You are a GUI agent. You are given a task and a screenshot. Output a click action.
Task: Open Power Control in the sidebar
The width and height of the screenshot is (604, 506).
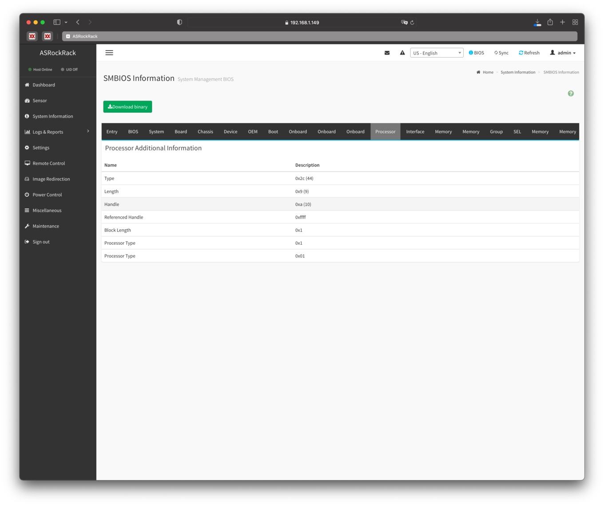[x=47, y=195]
